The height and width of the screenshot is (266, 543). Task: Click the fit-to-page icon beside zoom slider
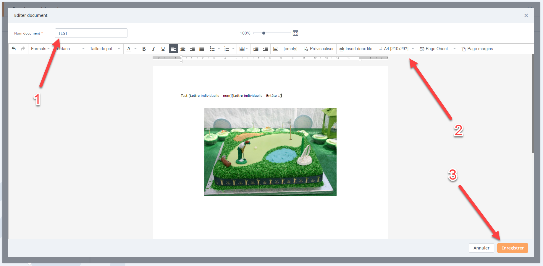point(295,33)
